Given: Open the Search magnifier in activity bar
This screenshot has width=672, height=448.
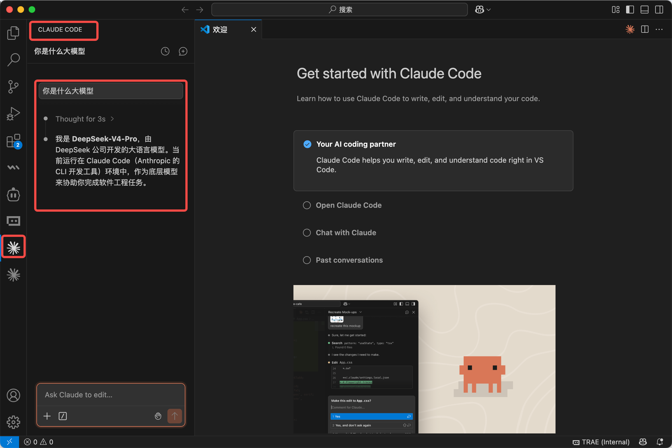Looking at the screenshot, I should (13, 60).
